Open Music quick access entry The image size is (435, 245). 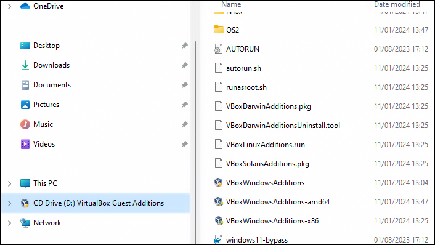coord(43,124)
